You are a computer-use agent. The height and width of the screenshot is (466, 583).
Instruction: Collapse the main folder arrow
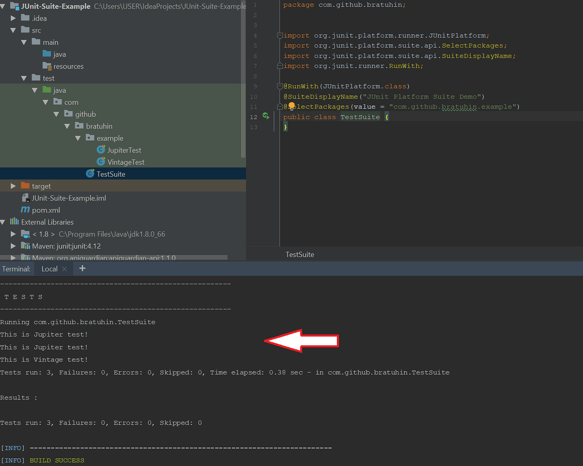pyautogui.click(x=24, y=42)
